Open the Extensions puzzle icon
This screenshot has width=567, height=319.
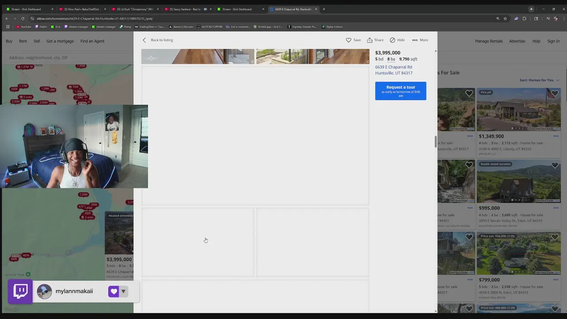(524, 19)
